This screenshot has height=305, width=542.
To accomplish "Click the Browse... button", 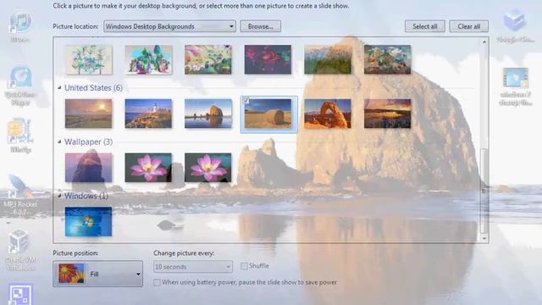I will 261,26.
